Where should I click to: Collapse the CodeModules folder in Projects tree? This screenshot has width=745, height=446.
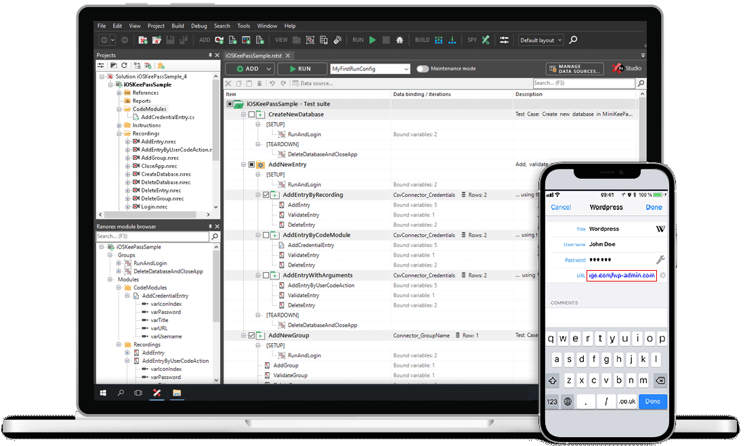coord(119,109)
